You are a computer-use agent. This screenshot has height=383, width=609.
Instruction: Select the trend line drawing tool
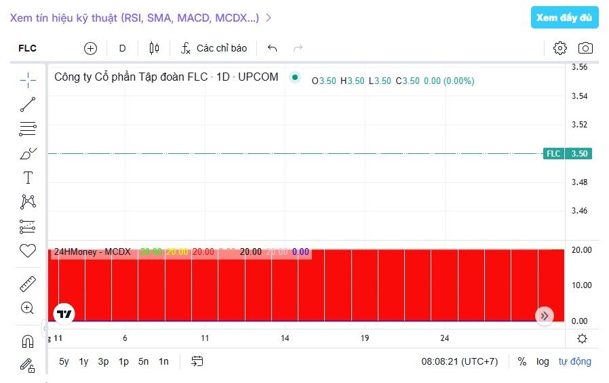coord(28,104)
